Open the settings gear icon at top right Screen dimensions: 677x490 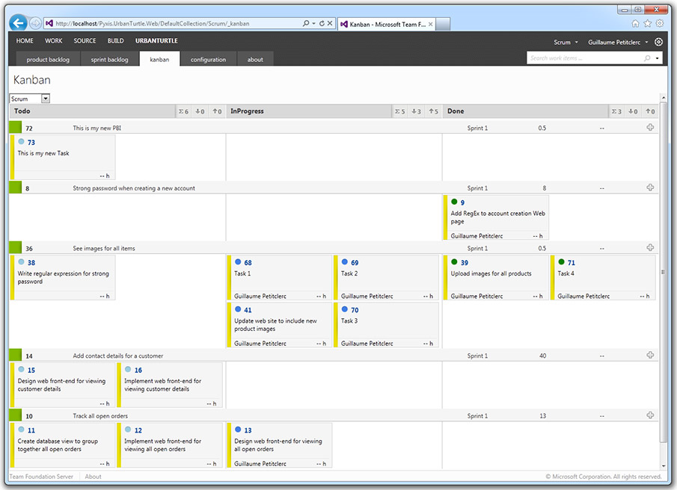(x=658, y=43)
